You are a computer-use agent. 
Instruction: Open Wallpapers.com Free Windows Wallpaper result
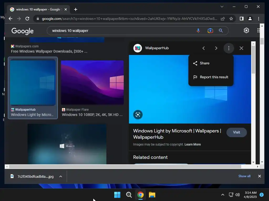[49, 51]
